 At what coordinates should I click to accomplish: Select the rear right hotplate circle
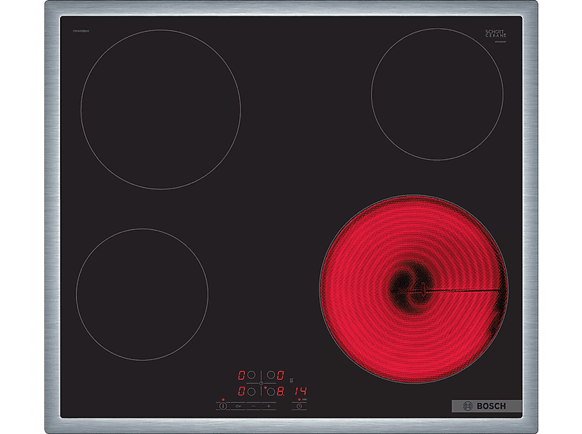click(x=271, y=375)
